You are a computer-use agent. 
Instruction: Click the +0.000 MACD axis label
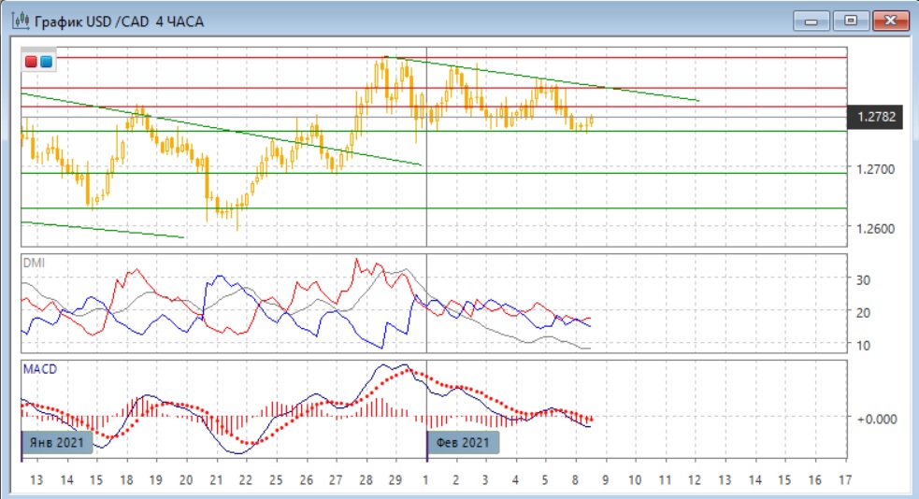point(876,418)
